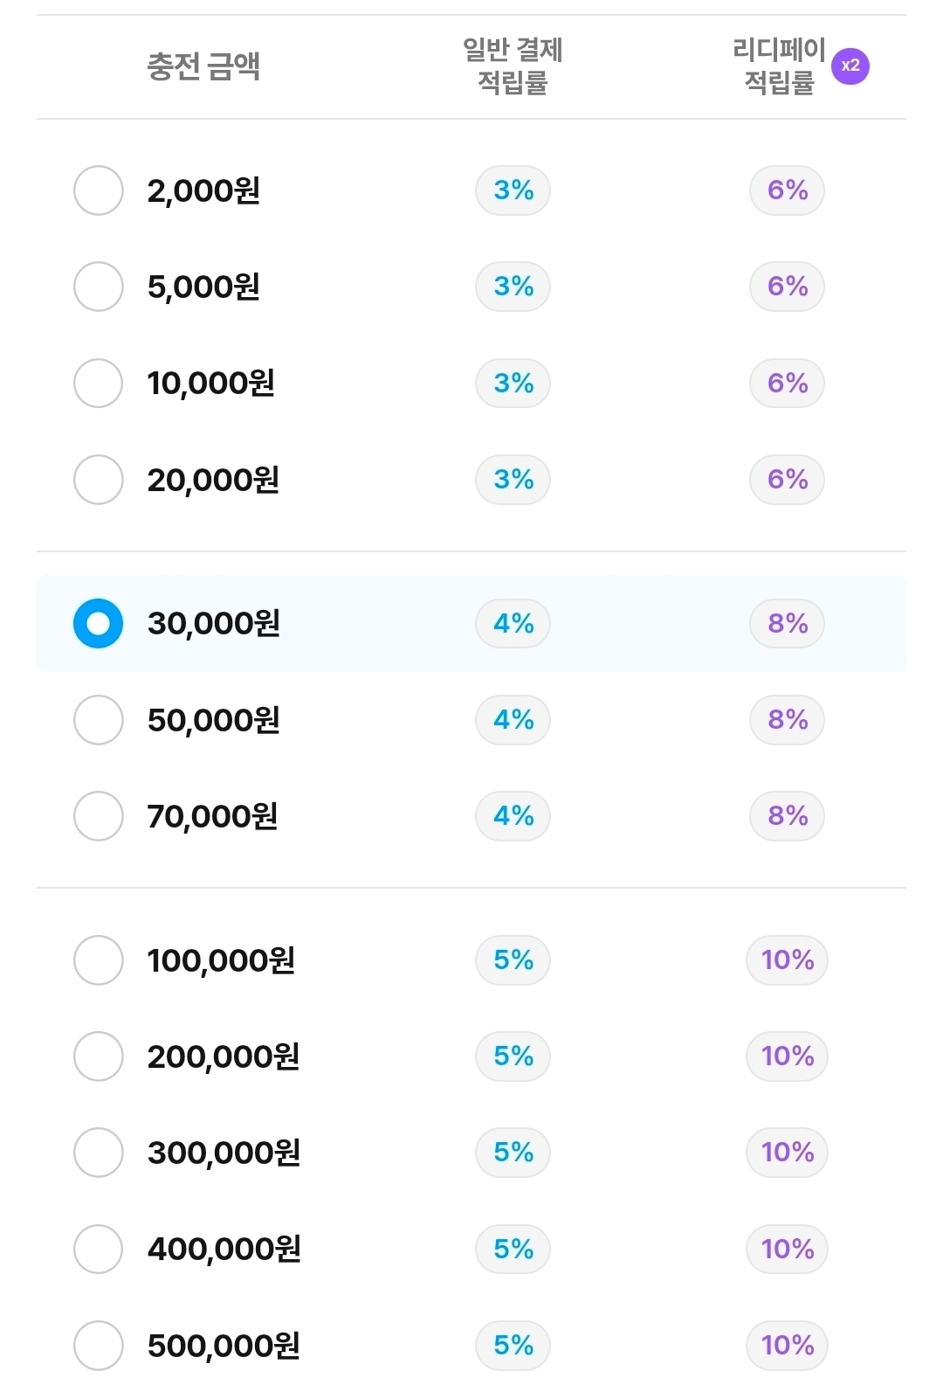Click the 일반 결제 적립률 header
Screen dimensions: 943x1399
pos(513,66)
